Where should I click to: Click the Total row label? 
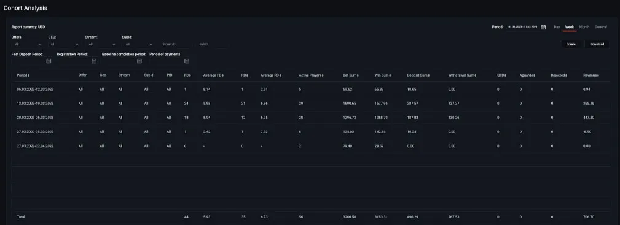point(20,217)
